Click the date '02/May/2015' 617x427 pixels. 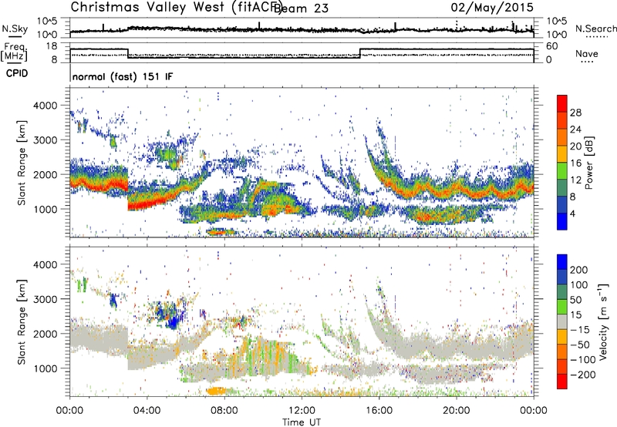[492, 8]
